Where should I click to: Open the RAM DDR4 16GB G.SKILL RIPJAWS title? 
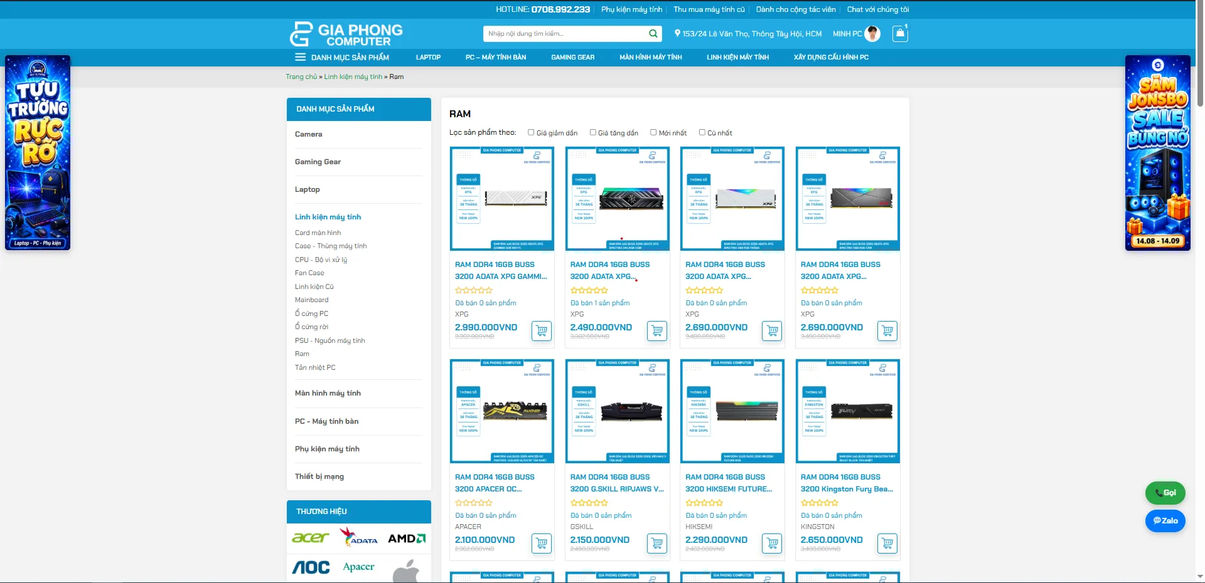click(617, 483)
